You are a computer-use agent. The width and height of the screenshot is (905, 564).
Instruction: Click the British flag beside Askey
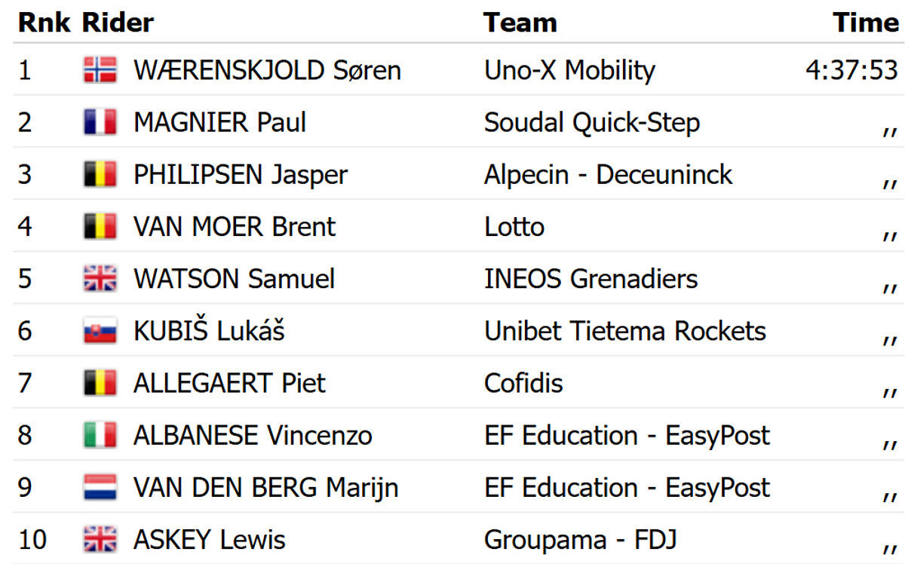pyautogui.click(x=100, y=540)
